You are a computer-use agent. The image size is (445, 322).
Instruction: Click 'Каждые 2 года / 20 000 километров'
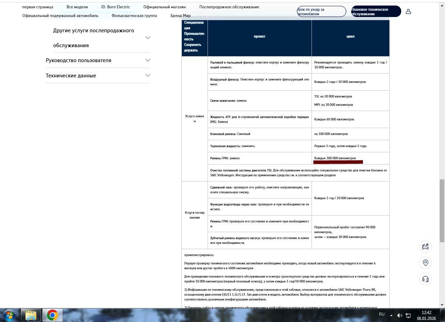coord(340,82)
